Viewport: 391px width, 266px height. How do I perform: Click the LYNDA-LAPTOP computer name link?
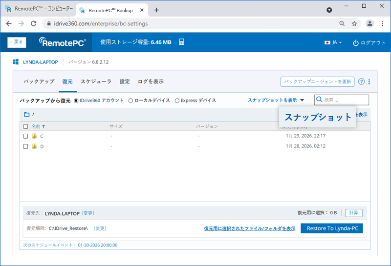pos(41,62)
